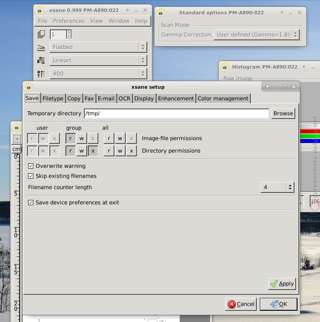
Task: Uncheck the Overwrite warning checkbox
Action: coord(30,166)
